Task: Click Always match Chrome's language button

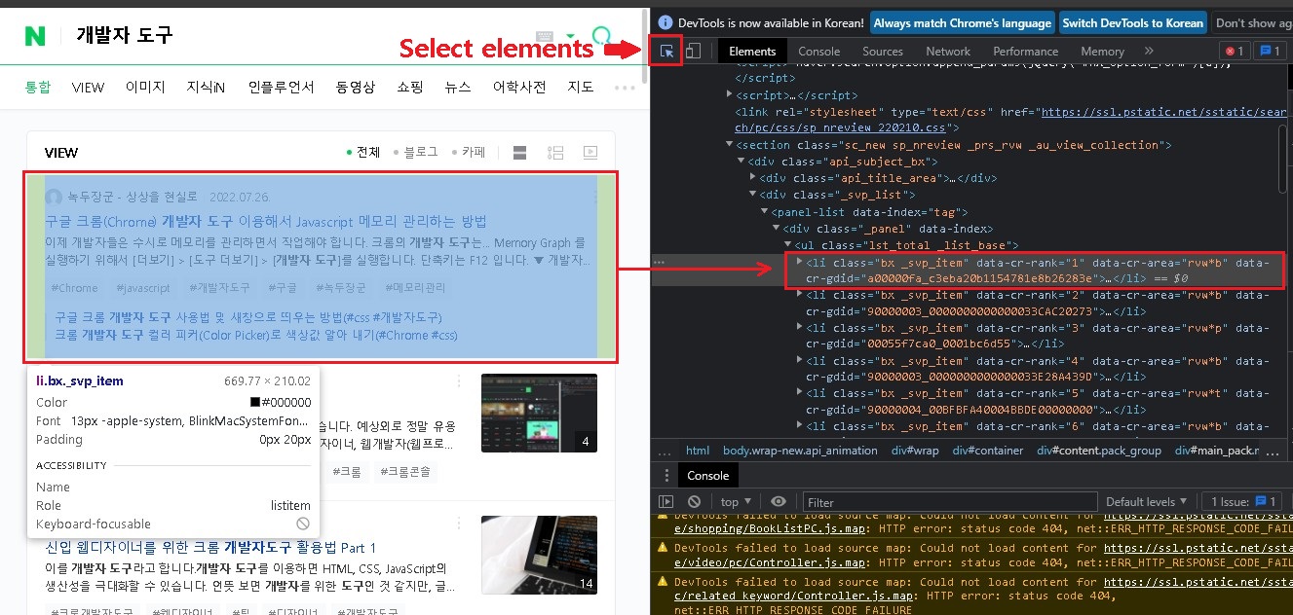Action: pyautogui.click(x=962, y=22)
